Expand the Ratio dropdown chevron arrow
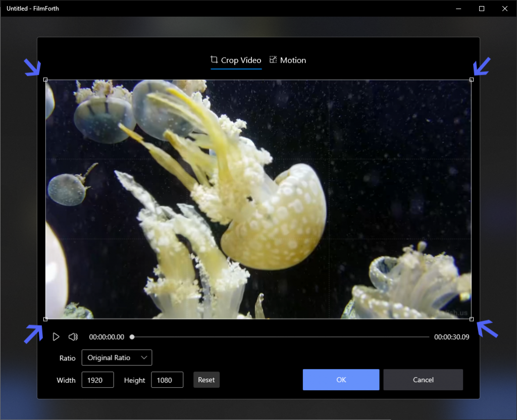Viewport: 517px width, 420px height. [x=144, y=357]
